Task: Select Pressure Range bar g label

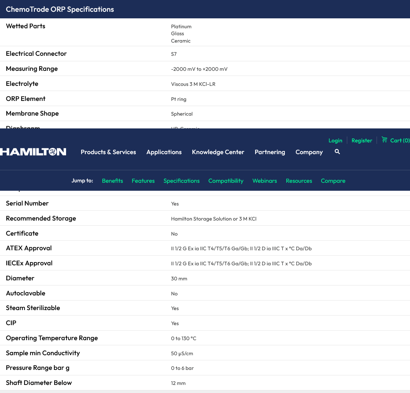Action: pyautogui.click(x=38, y=368)
